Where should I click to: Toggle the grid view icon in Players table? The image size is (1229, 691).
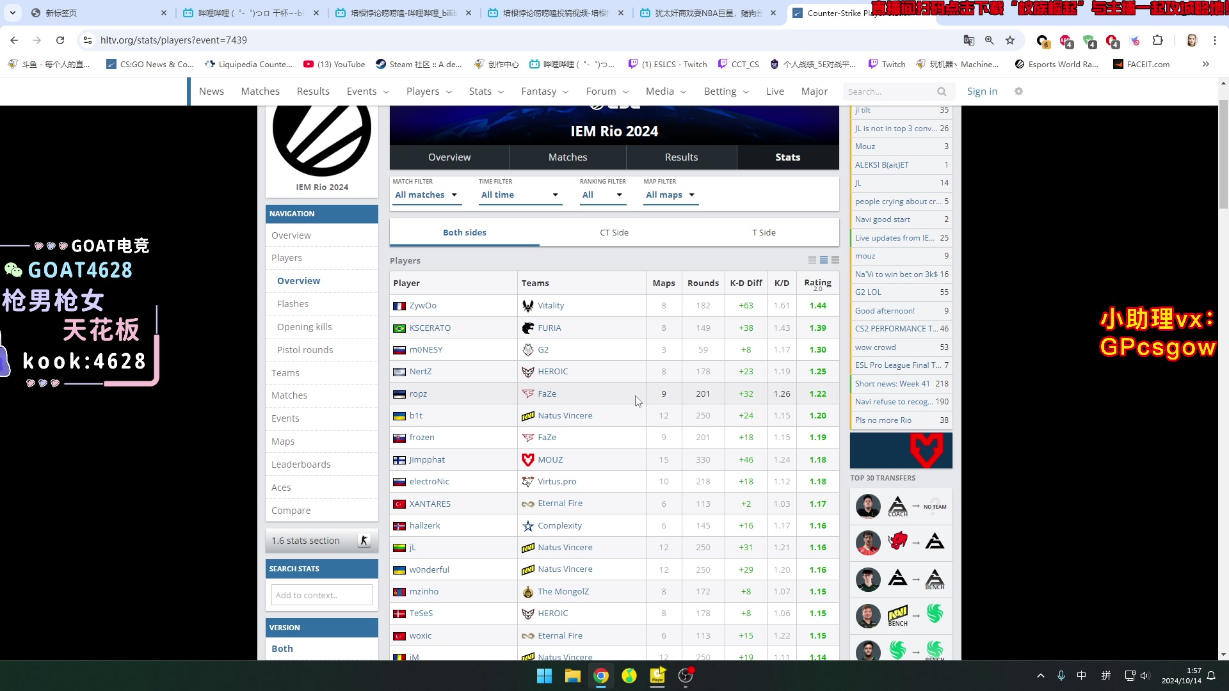[x=835, y=260]
